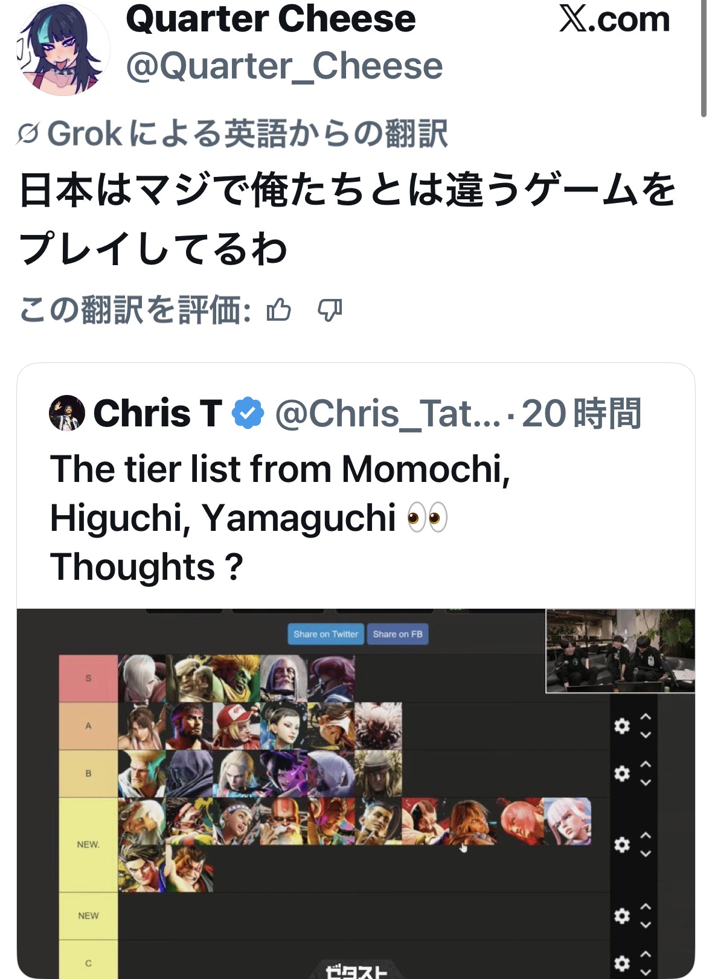Open settings gear for the A tier row
This screenshot has width=712, height=979.
[621, 725]
